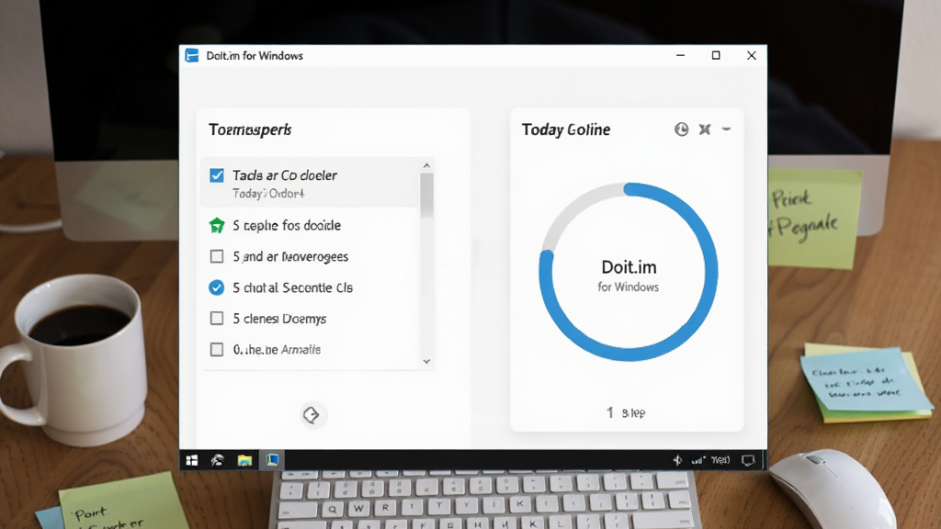Check the '5 clenesi Doemys' checkbox
941x529 pixels.
(x=217, y=319)
